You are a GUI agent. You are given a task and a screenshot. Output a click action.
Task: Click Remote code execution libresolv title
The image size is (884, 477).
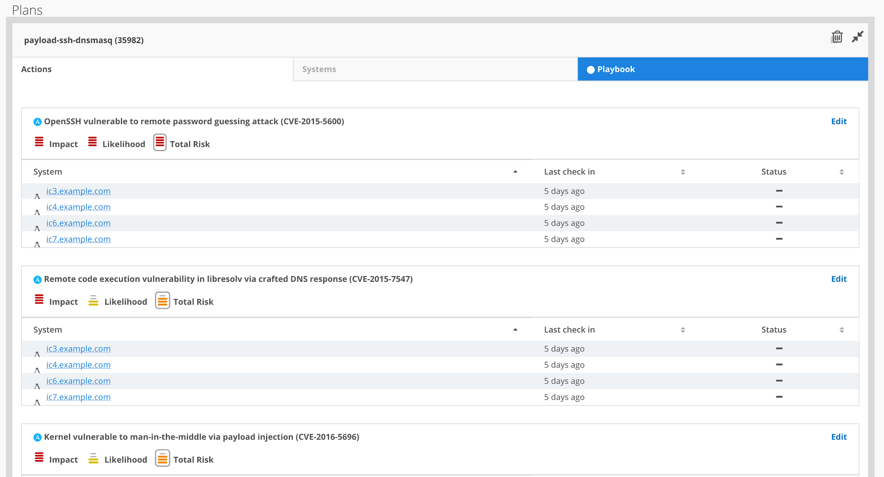pos(228,279)
